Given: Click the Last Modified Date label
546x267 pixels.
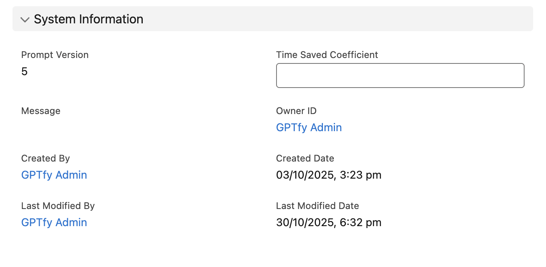Looking at the screenshot, I should tap(317, 206).
